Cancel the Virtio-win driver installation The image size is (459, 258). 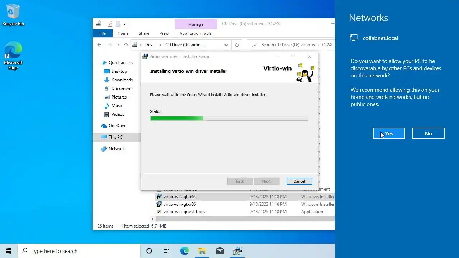point(299,181)
